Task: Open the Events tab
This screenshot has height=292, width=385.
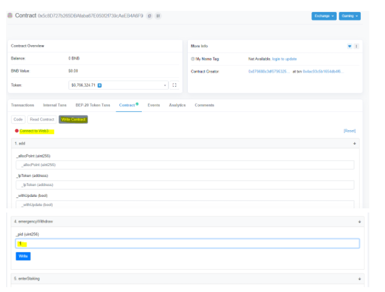Action: point(154,105)
